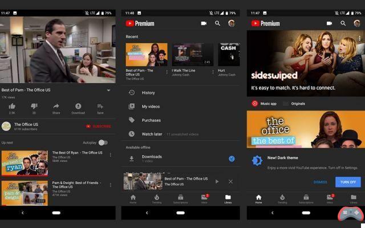Open the Inbox tab on the Home screen

pos(330,199)
